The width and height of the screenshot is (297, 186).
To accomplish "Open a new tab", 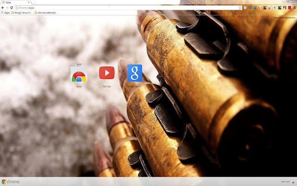I will point(34,2).
